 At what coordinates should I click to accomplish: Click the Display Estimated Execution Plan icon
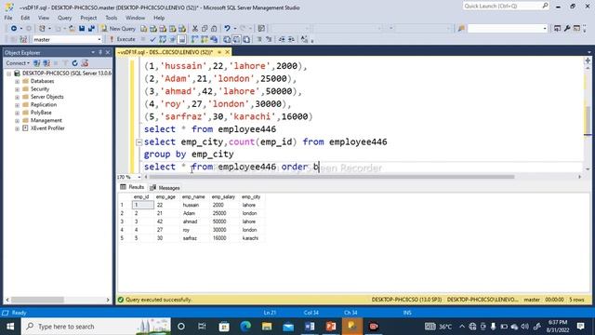tap(163, 39)
